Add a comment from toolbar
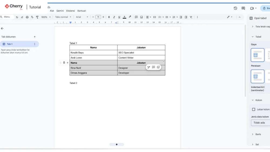The width and height of the screenshot is (270, 152). [x=136, y=17]
